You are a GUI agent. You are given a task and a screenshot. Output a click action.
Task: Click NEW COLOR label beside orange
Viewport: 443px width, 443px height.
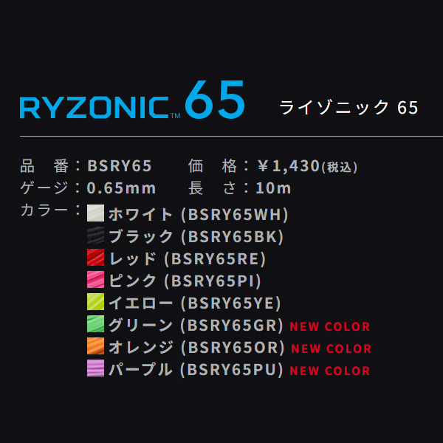(331, 349)
